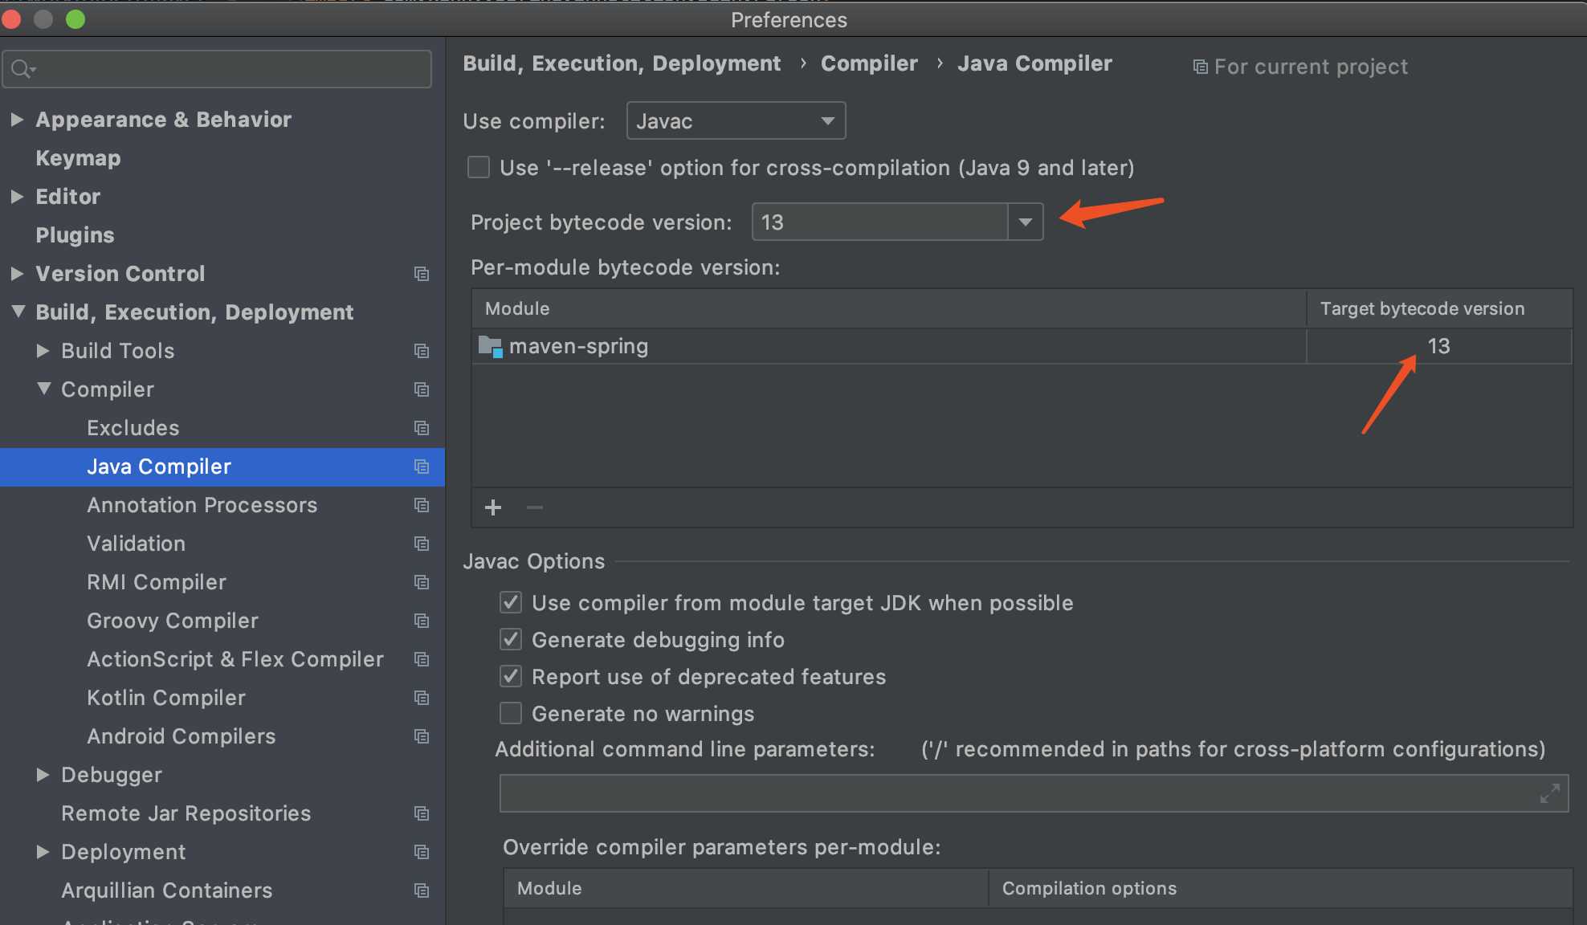The image size is (1587, 925).
Task: Expand the Version Control section
Action: (17, 274)
